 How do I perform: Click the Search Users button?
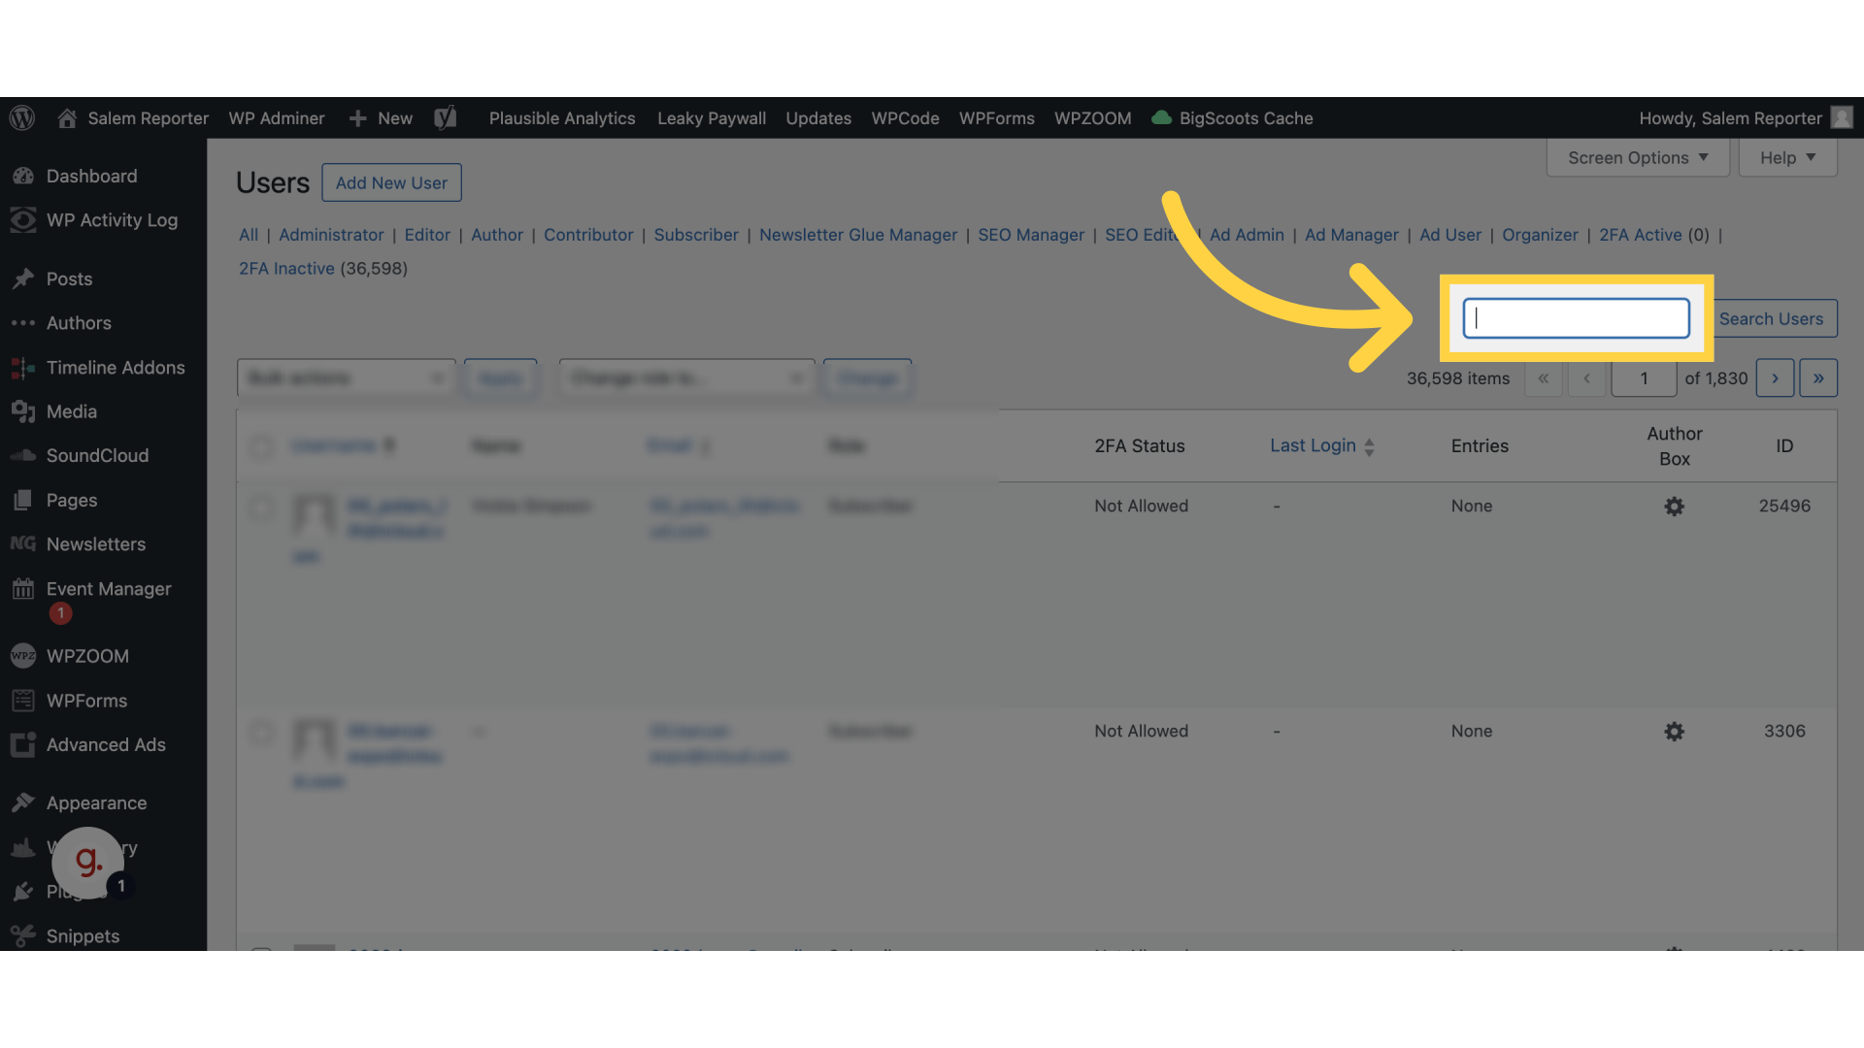[x=1771, y=318]
